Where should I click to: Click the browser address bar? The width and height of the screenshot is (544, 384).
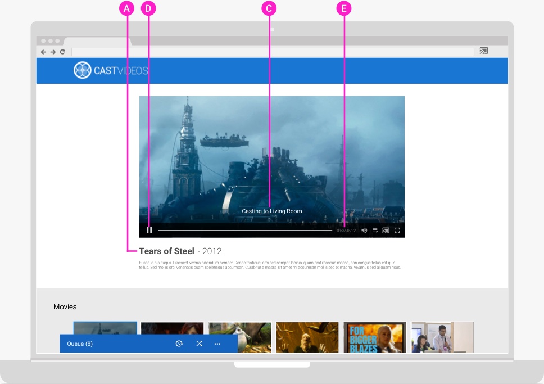point(272,52)
